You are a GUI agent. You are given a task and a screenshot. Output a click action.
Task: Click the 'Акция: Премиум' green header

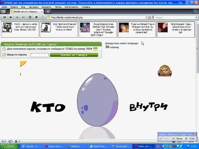tap(51, 44)
